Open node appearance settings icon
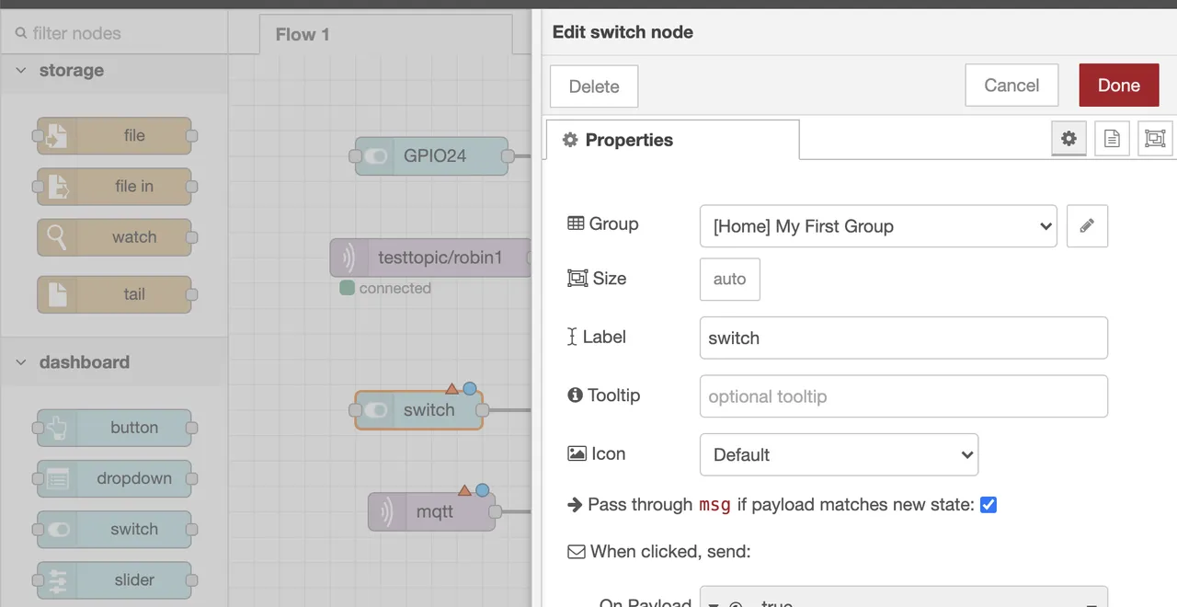Viewport: 1177px width, 607px height. (1155, 139)
